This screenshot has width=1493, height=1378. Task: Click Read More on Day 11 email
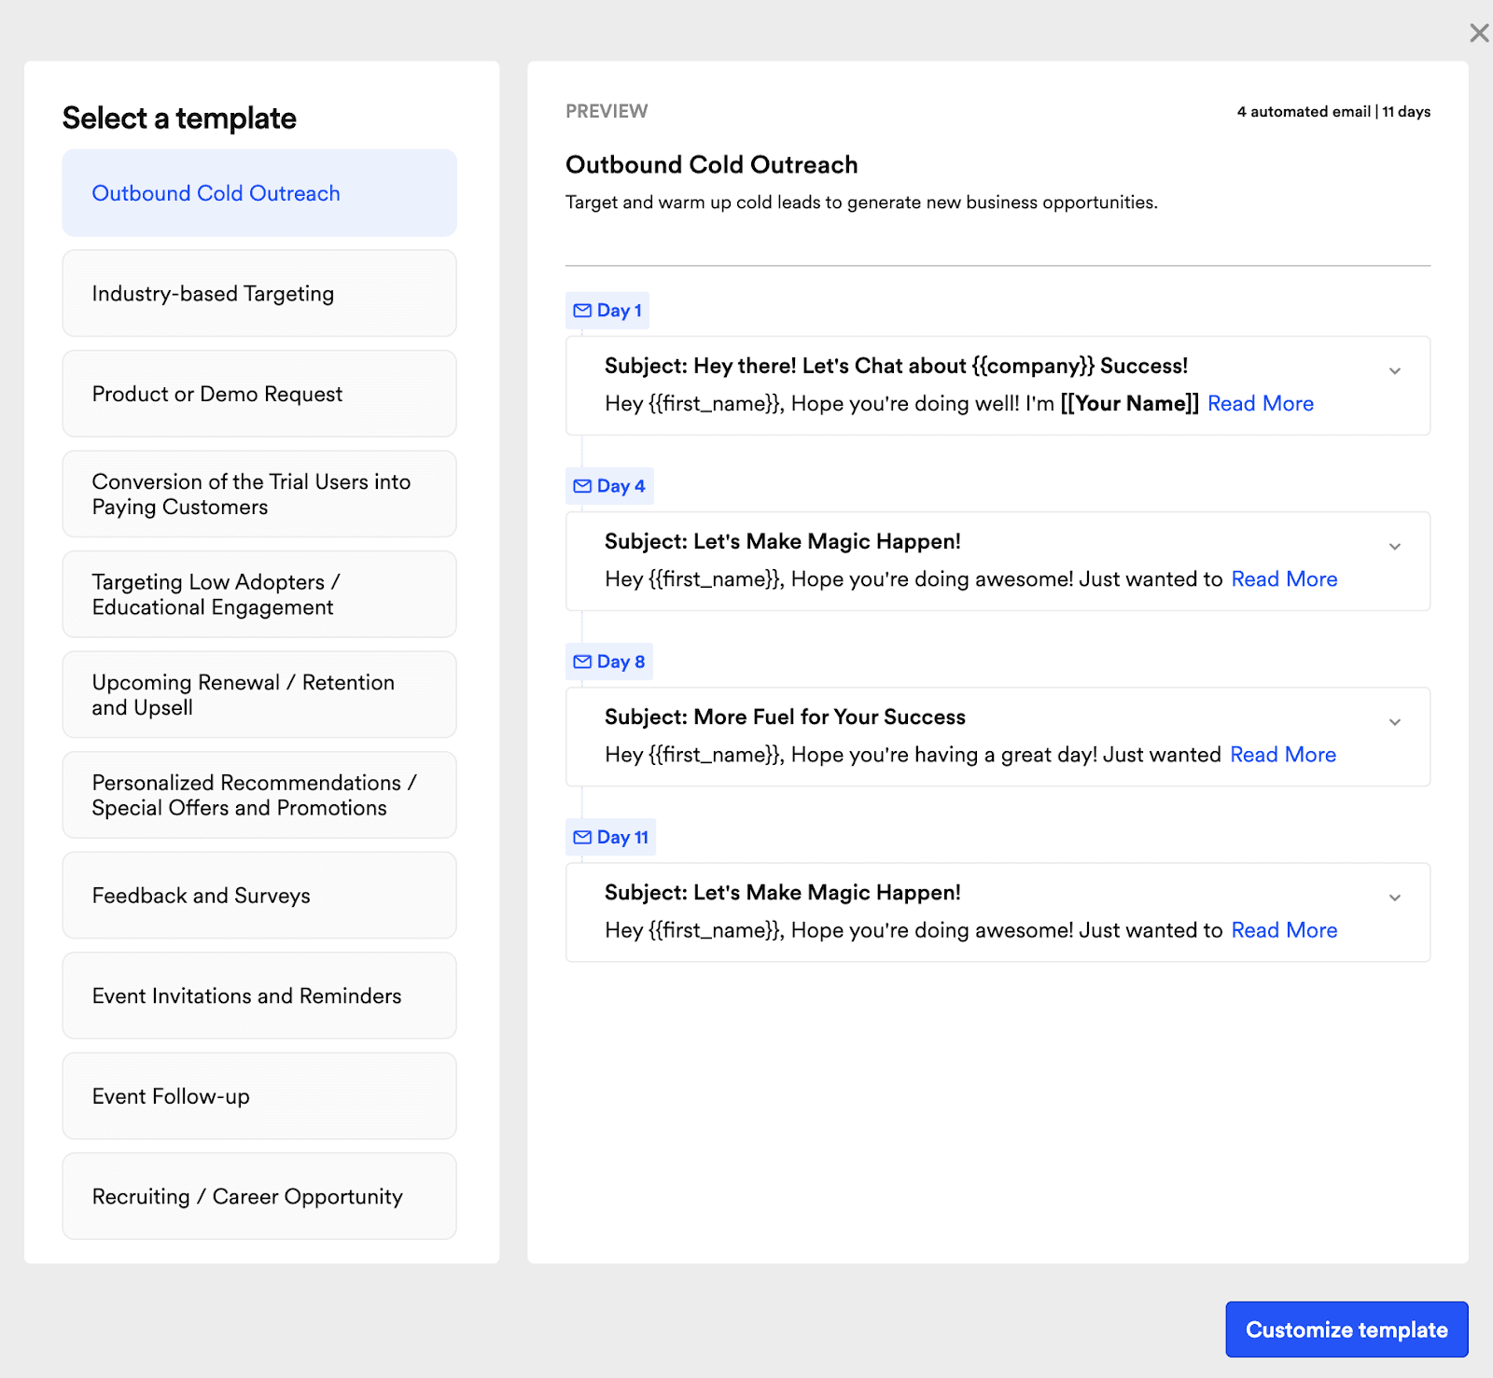1284,929
